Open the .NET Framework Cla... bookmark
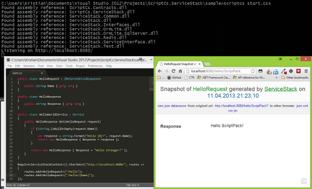The width and height of the screenshot is (312, 189). [214, 78]
